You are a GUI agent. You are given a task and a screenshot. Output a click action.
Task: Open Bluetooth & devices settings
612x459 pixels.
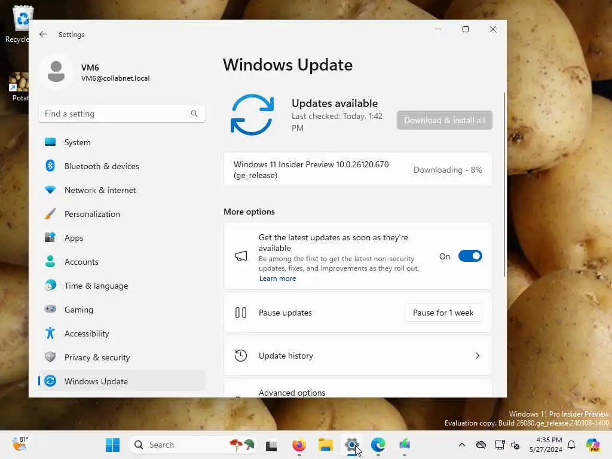pyautogui.click(x=122, y=166)
